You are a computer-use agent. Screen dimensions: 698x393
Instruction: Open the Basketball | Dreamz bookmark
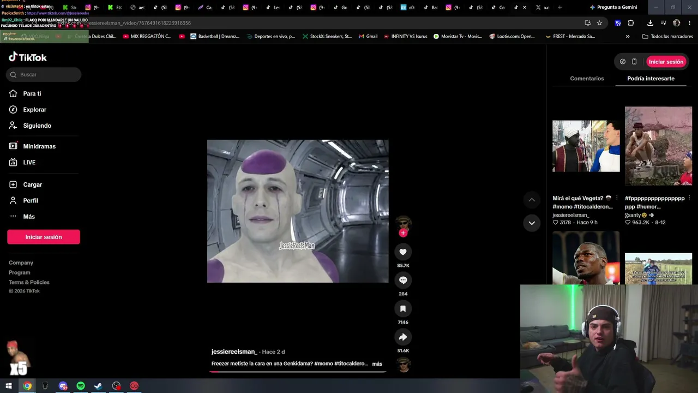(x=215, y=37)
